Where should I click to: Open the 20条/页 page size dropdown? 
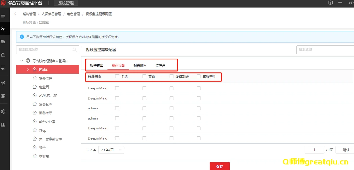[111, 150]
